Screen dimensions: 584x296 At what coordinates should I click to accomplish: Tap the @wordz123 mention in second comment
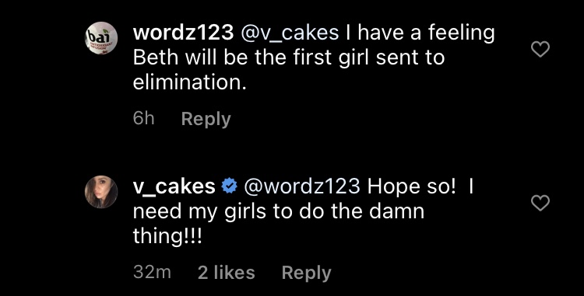point(302,186)
